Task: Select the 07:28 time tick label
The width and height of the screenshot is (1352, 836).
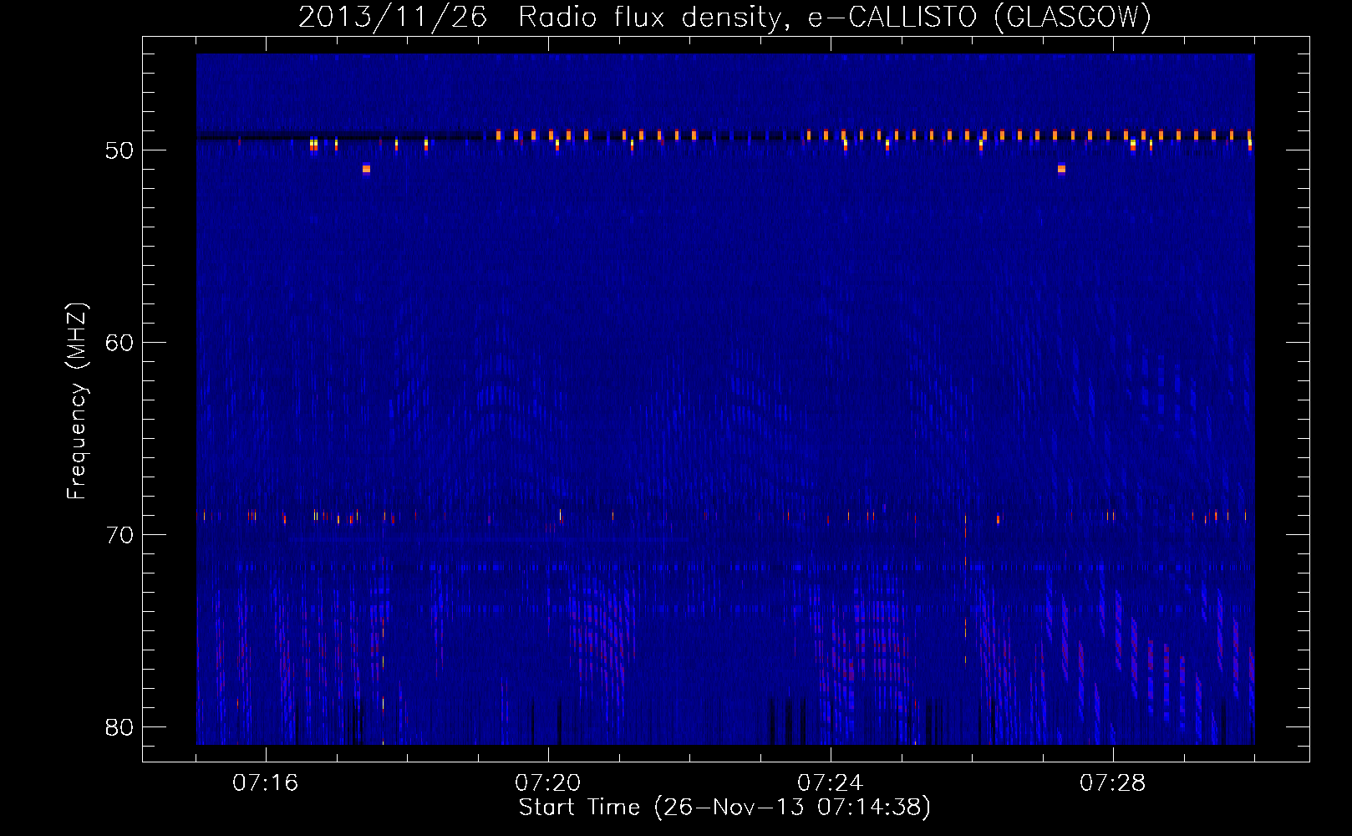Action: click(1112, 783)
